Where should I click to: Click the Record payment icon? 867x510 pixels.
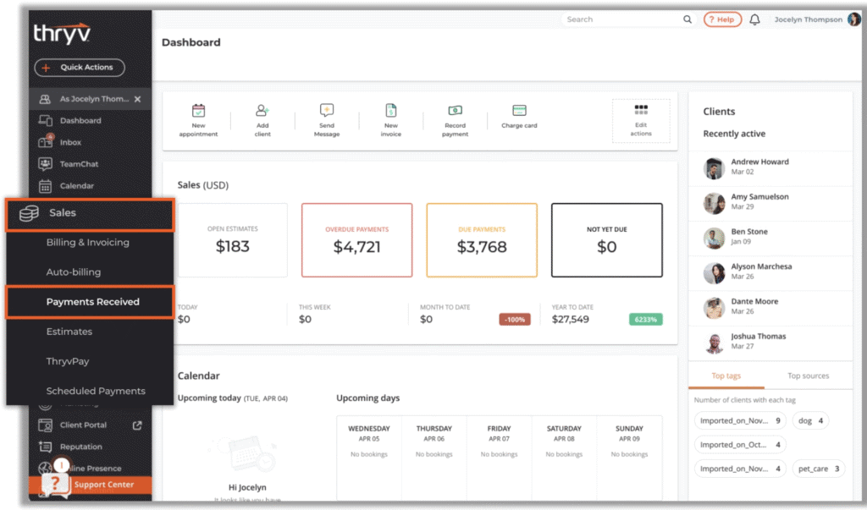(x=455, y=111)
